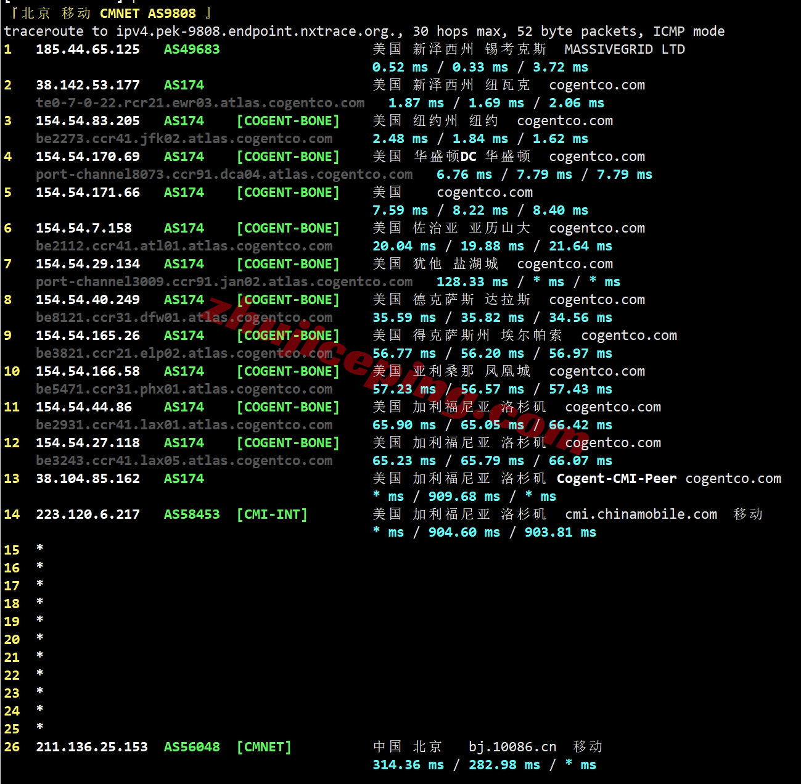Click the 6.76 ms latency value

464,175
